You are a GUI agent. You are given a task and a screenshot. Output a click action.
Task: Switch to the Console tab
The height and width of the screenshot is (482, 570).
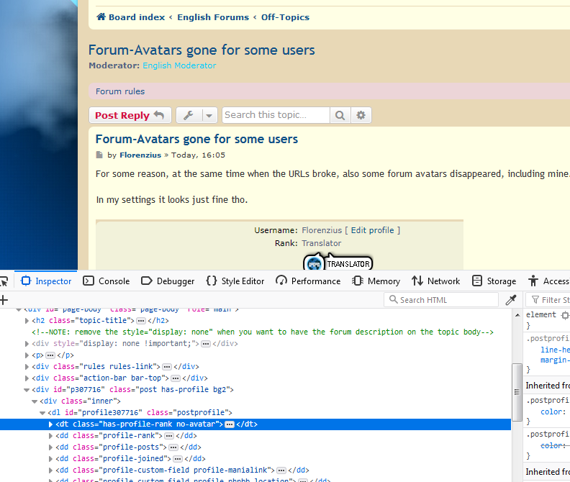point(106,281)
